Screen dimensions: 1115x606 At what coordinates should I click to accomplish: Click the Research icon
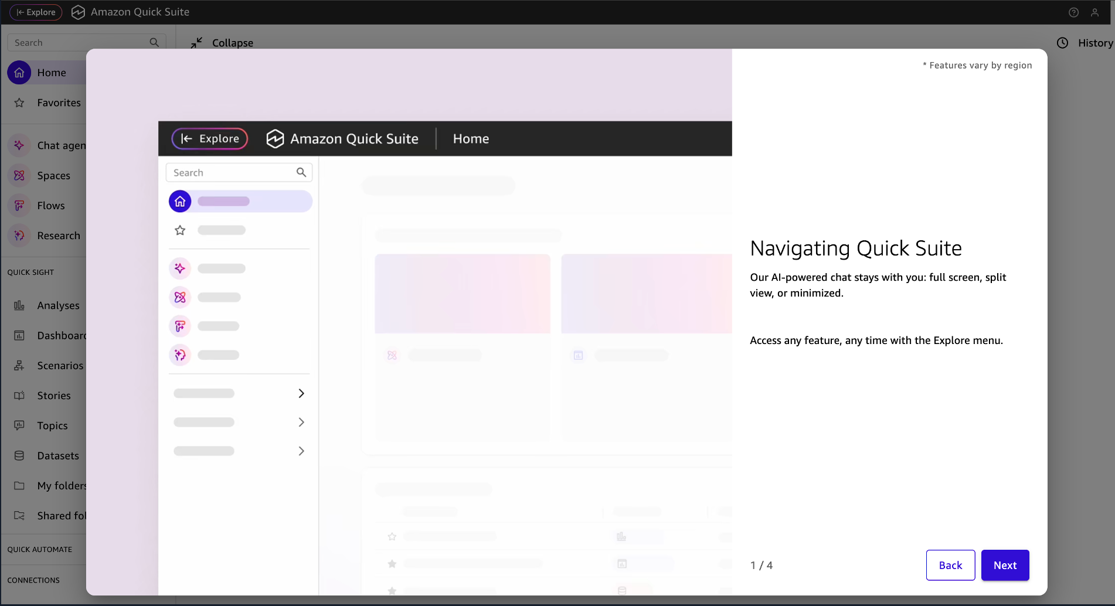[x=19, y=236]
